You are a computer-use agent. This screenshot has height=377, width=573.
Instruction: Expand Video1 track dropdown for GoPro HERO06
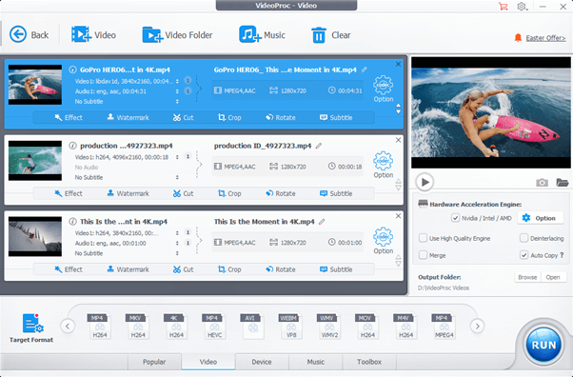[x=177, y=81]
